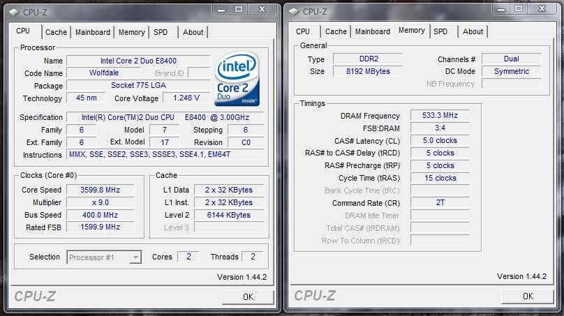Open Mainboard tab in right CPU-Z window
This screenshot has height=316, width=564.
click(x=373, y=31)
